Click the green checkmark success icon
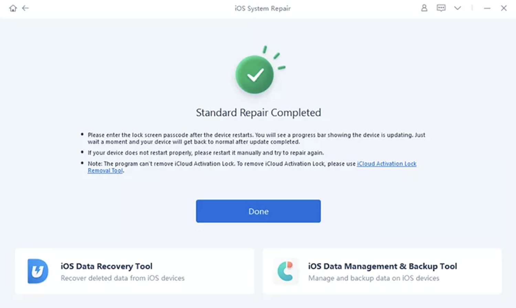The image size is (516, 308). pos(255,74)
